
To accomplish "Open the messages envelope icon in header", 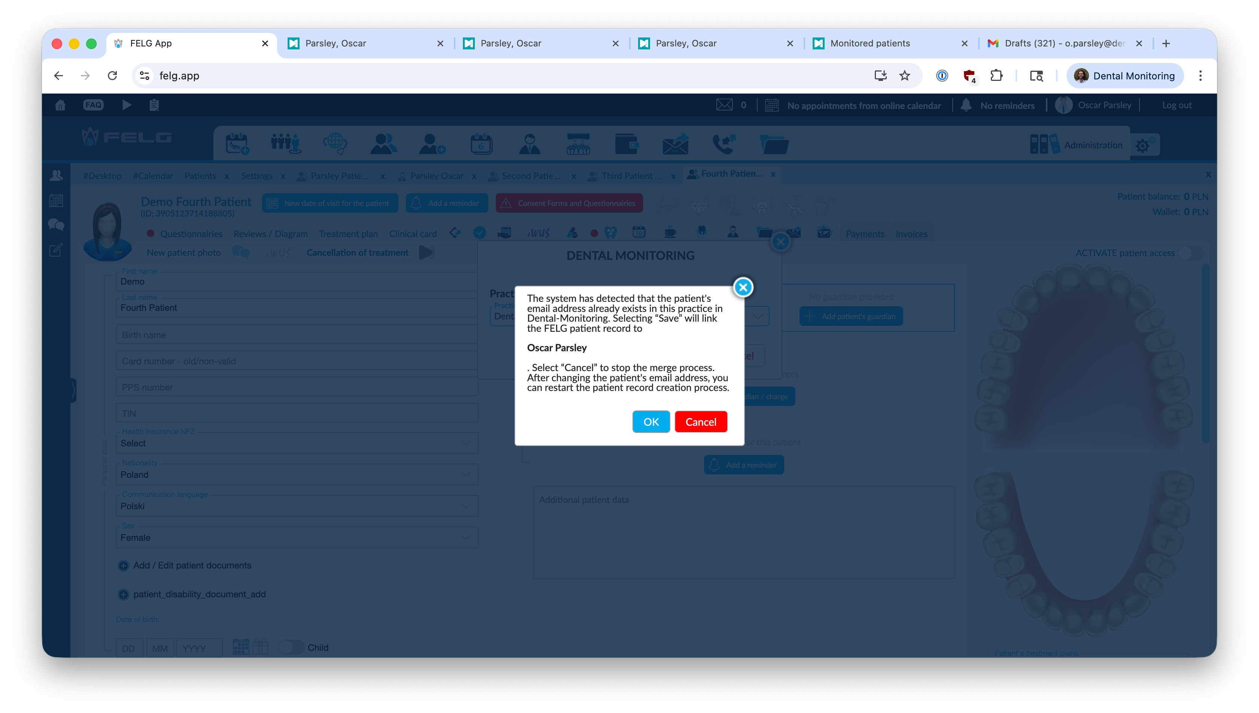I will point(724,105).
